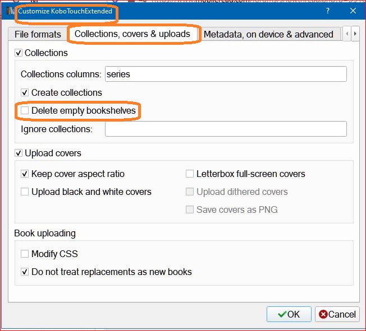Image resolution: width=366 pixels, height=331 pixels.
Task: Click the Book uploading section label
Action: [45, 233]
